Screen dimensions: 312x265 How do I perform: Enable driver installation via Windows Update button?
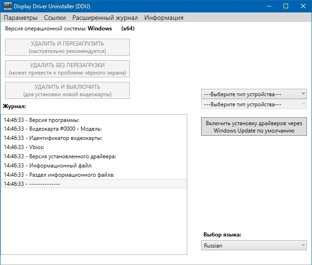click(254, 127)
